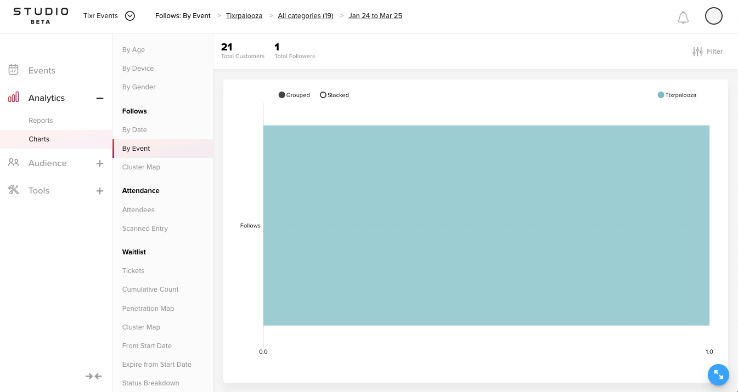Open the Tools menu label
The height and width of the screenshot is (392, 738).
click(39, 190)
